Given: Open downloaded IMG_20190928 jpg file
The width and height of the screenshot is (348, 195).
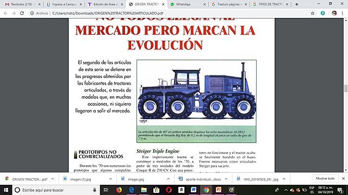Looking at the screenshot, I should pos(257,179).
